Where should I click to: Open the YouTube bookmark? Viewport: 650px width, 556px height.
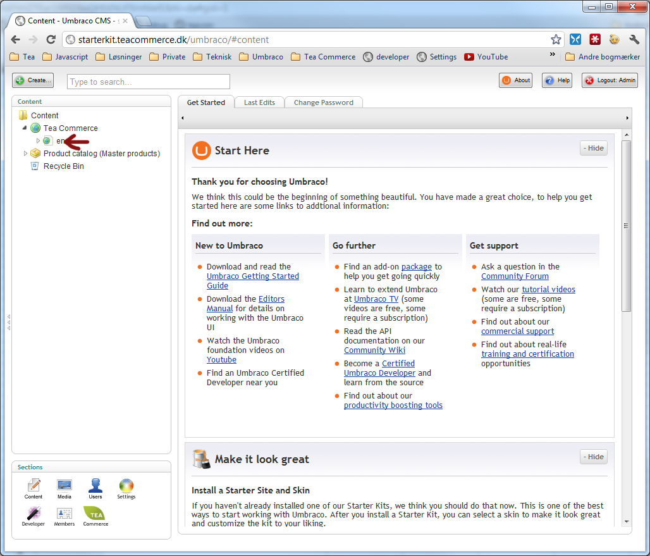point(486,57)
